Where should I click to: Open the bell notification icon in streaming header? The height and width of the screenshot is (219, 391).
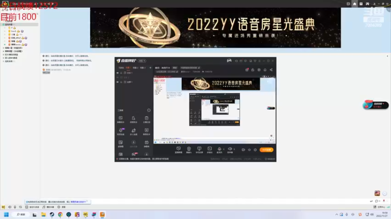(x=265, y=70)
